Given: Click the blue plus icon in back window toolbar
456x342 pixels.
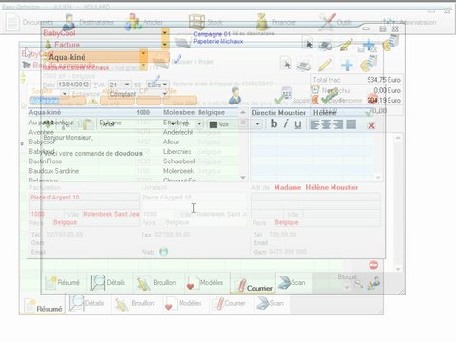Looking at the screenshot, I should point(347,65).
